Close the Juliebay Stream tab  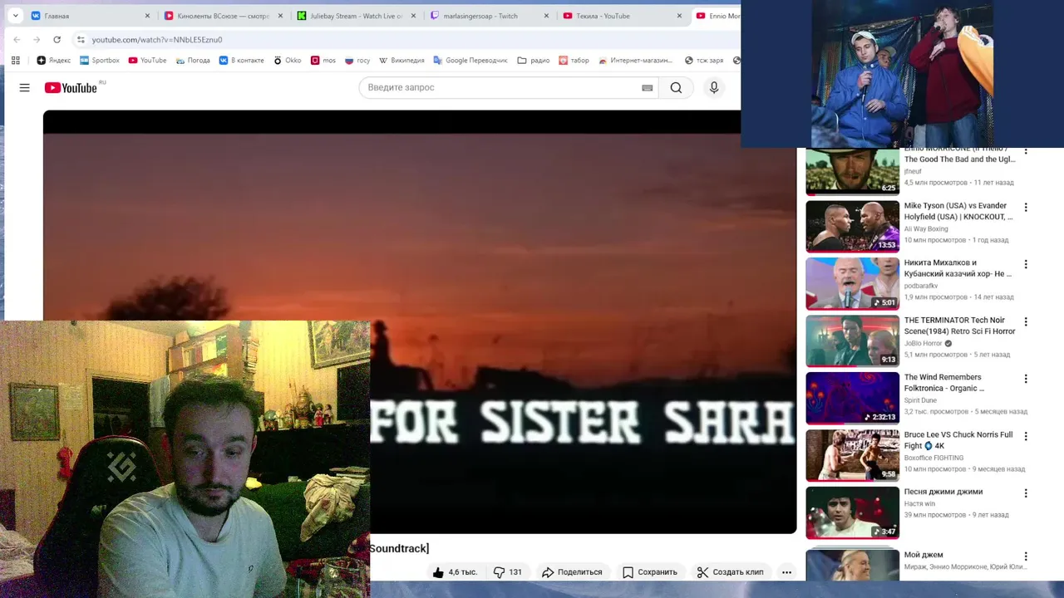413,16
